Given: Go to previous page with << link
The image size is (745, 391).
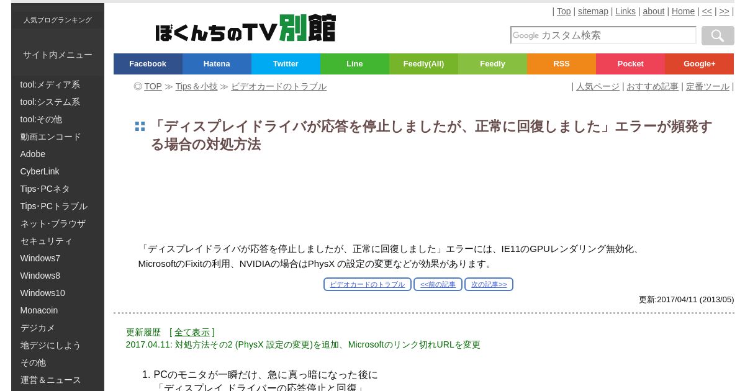Looking at the screenshot, I should (x=707, y=11).
